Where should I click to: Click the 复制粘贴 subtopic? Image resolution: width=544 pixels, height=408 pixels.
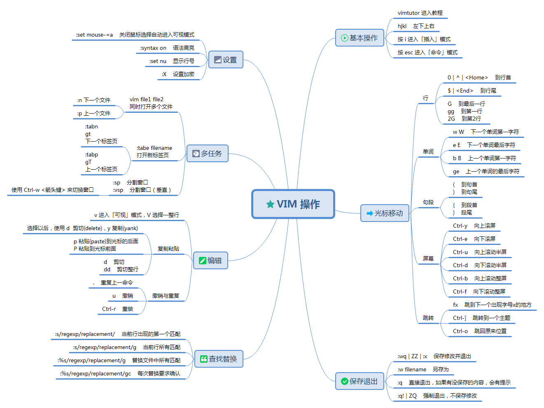point(168,249)
